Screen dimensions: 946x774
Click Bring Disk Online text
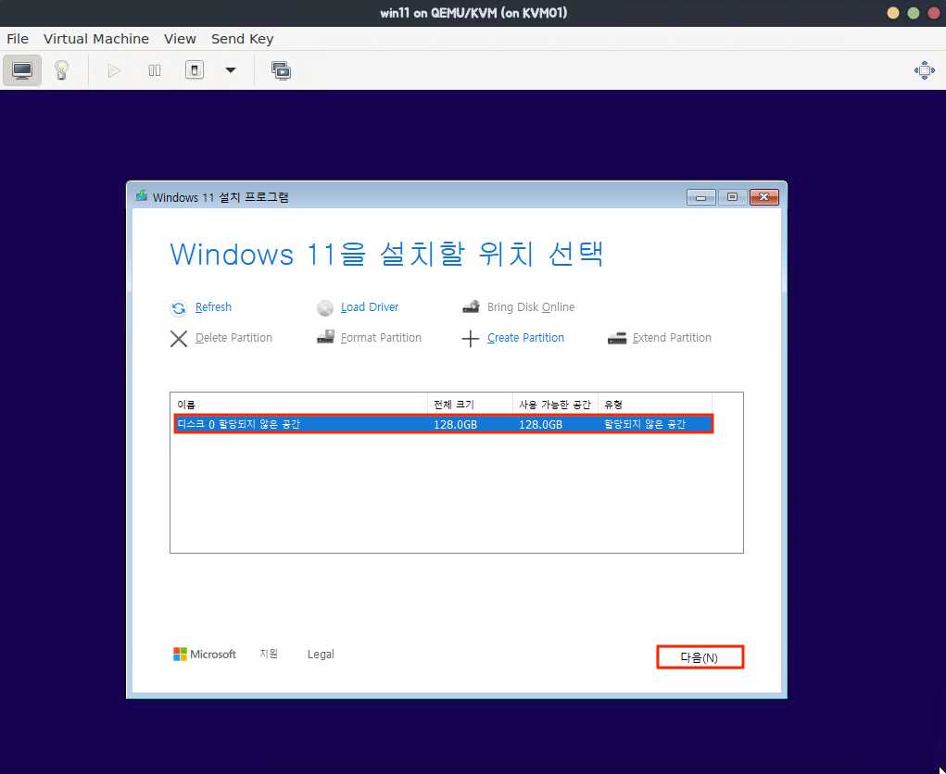click(531, 306)
